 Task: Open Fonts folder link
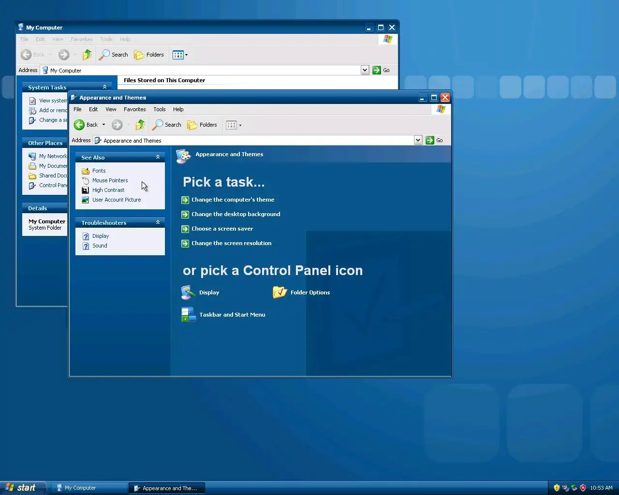pos(99,171)
